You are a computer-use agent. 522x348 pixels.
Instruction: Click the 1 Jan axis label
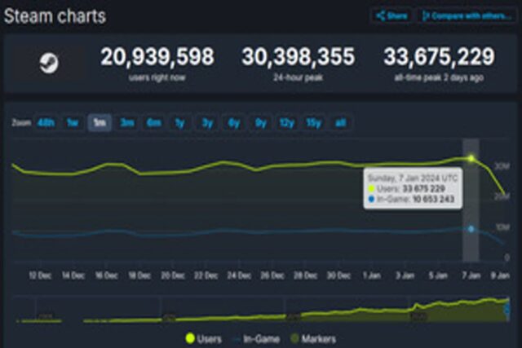point(372,275)
